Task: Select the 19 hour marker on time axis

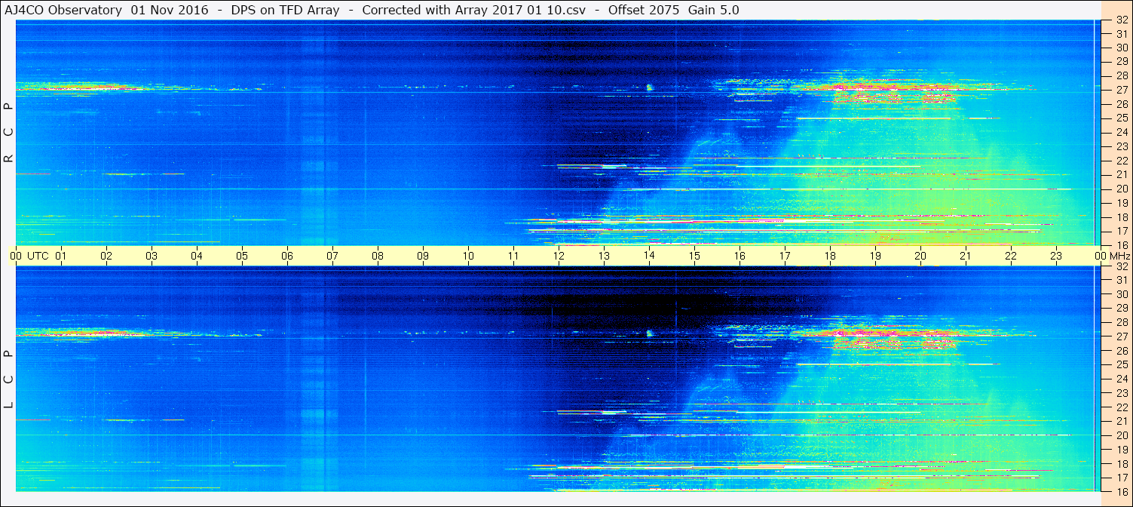Action: point(875,256)
